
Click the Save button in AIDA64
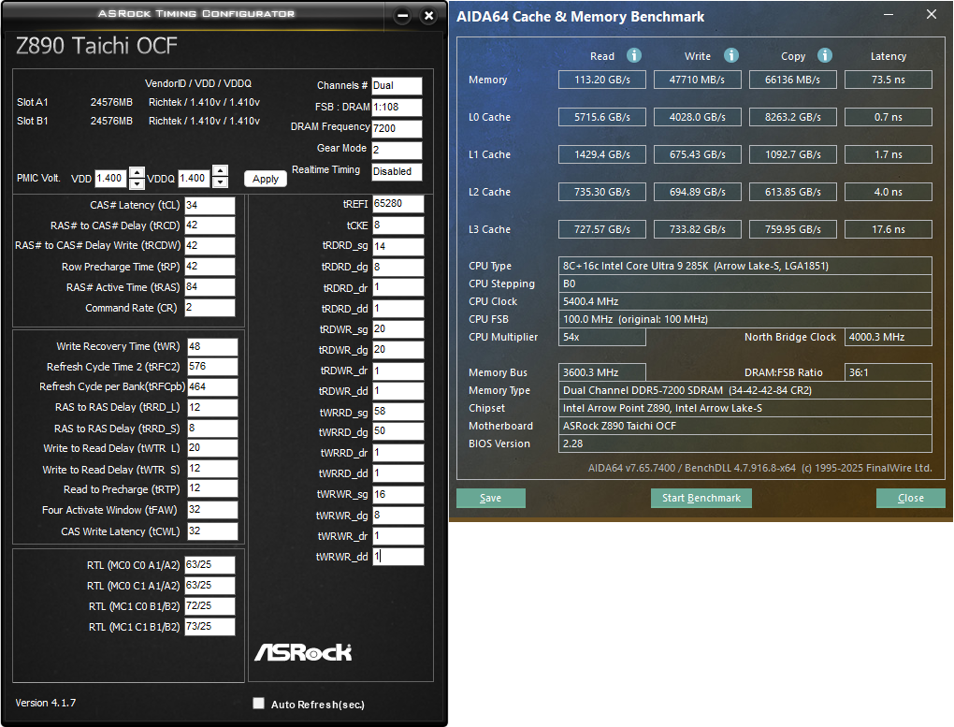coord(490,498)
